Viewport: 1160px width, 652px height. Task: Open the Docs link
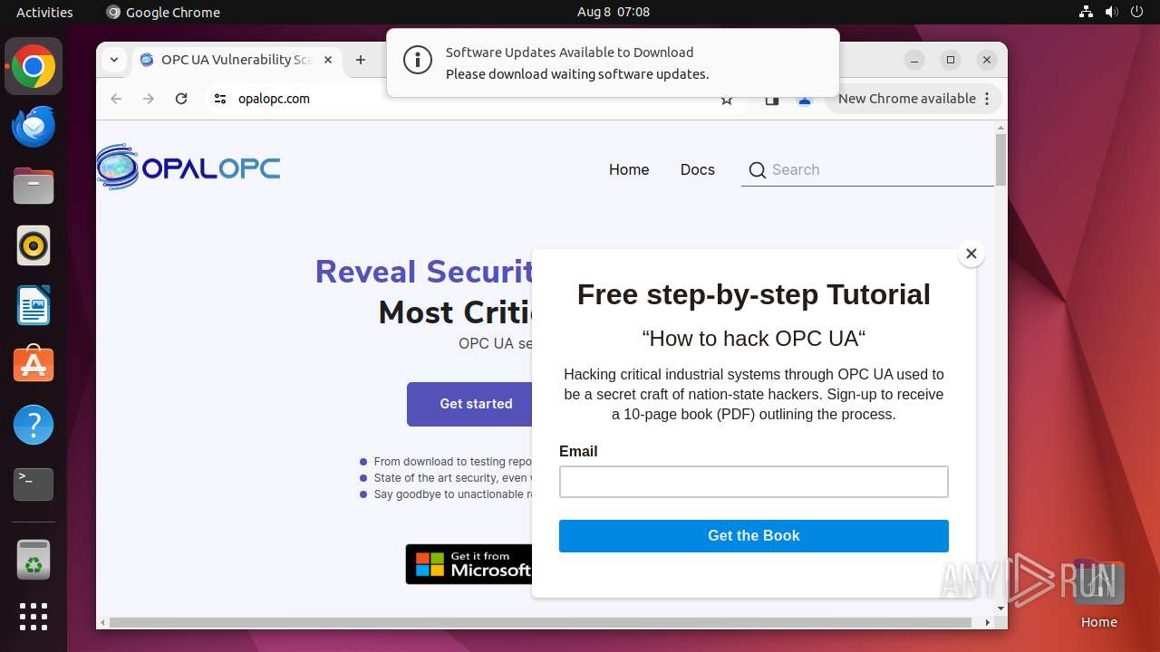[698, 169]
